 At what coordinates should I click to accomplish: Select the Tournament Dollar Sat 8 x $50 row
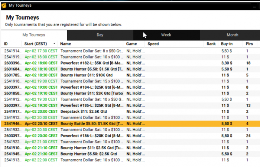point(92,51)
